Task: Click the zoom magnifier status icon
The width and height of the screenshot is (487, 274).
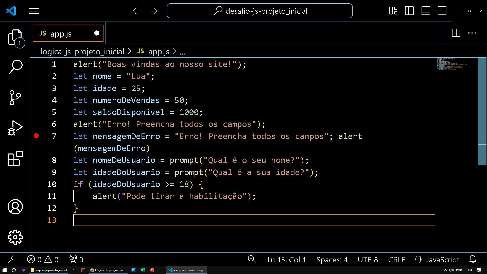Action: (251, 259)
